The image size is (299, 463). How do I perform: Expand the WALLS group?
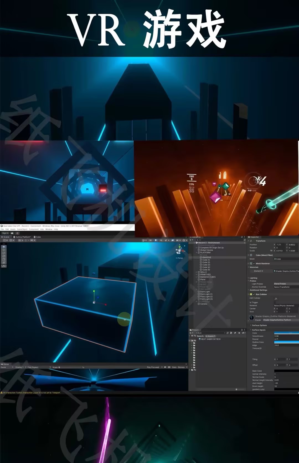coord(197,272)
